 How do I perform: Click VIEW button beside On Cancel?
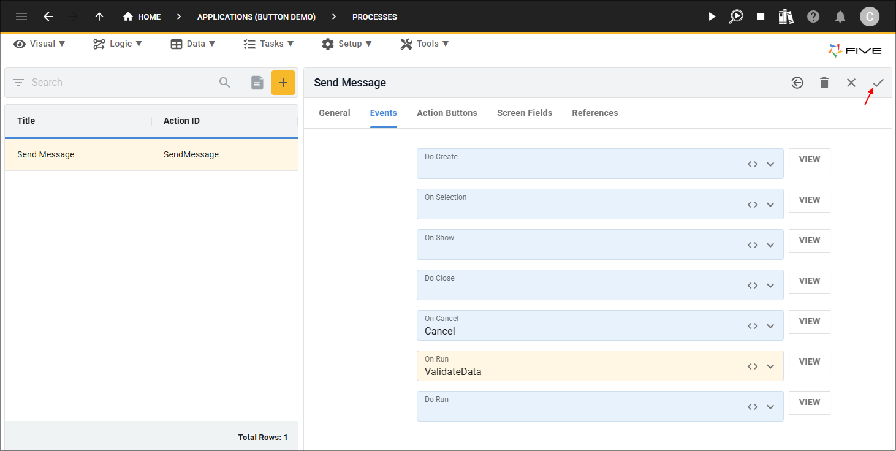point(810,322)
